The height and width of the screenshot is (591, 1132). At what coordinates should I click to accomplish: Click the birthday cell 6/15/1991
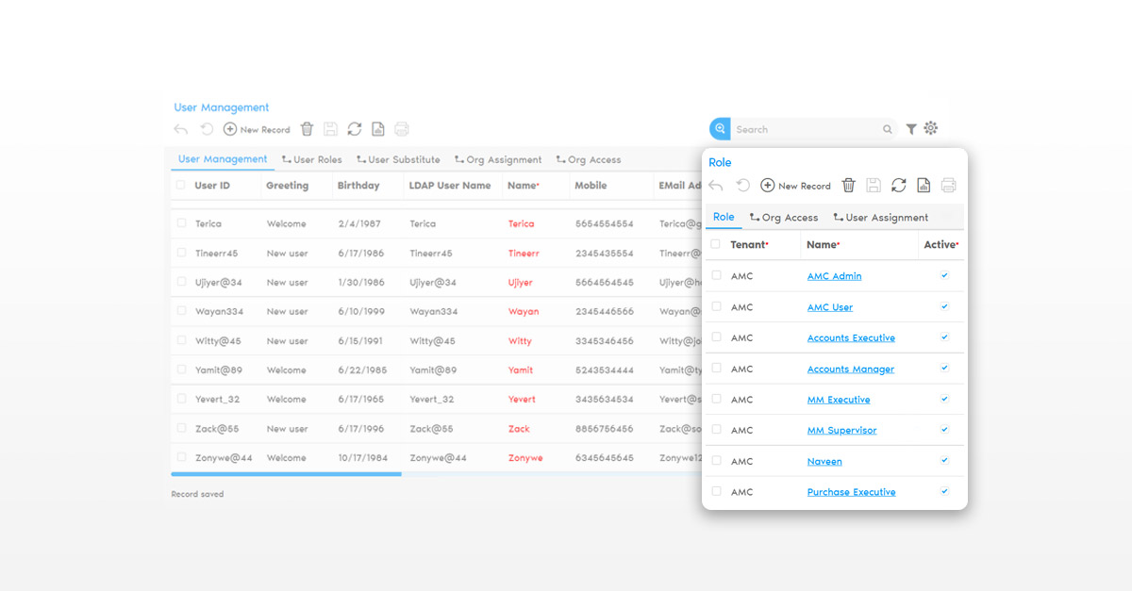361,340
